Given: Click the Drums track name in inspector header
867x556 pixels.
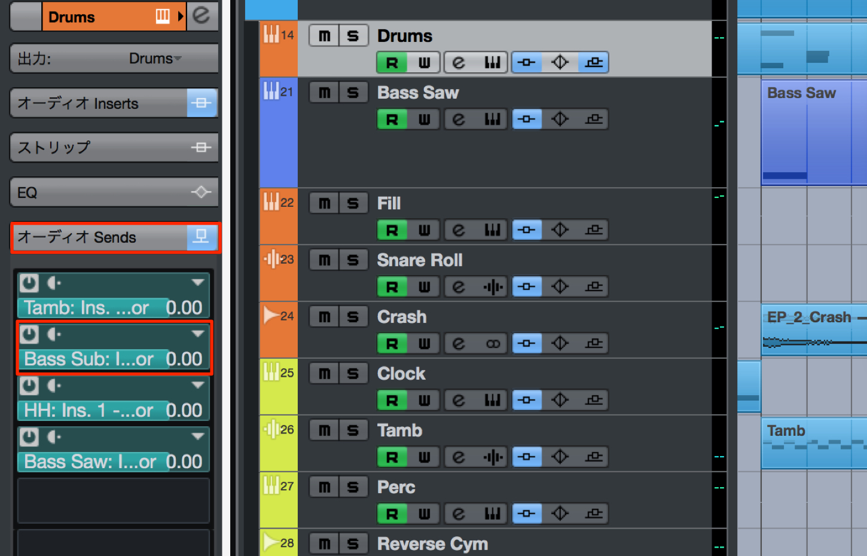Looking at the screenshot, I should tap(72, 17).
